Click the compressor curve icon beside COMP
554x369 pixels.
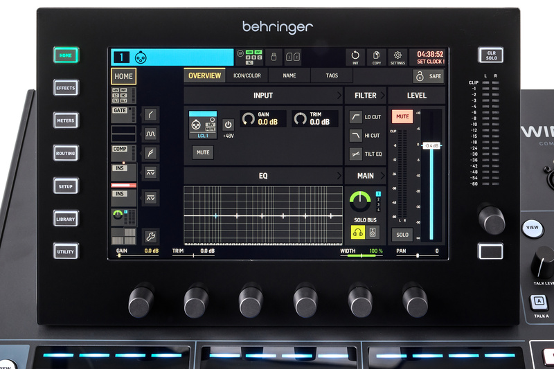150,153
